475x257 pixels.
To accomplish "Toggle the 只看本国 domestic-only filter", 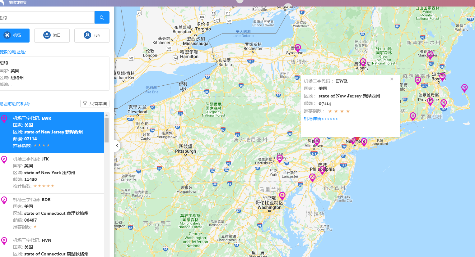I will (95, 103).
